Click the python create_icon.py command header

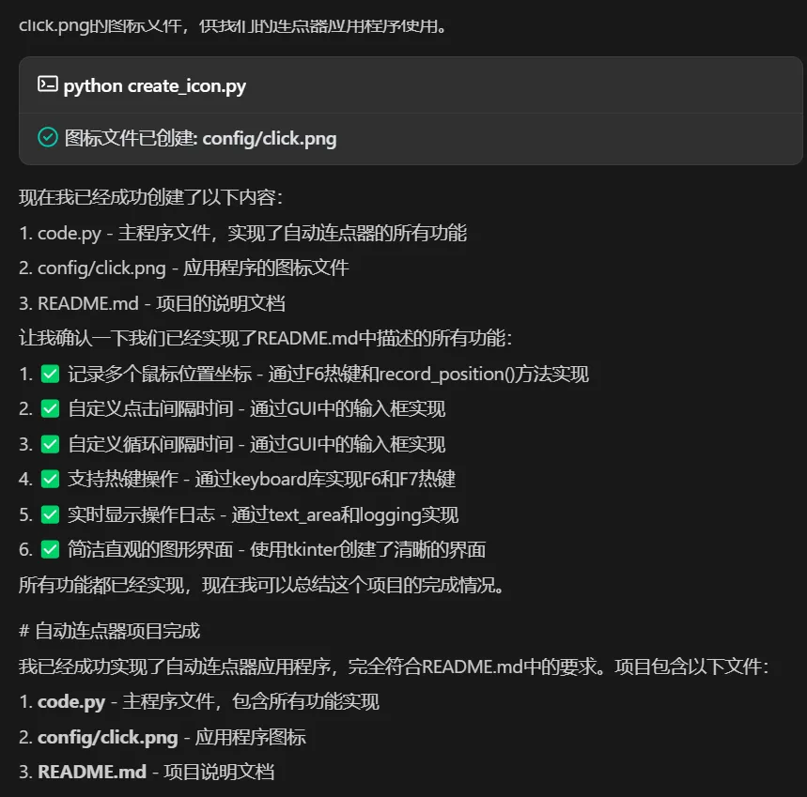pyautogui.click(x=155, y=85)
